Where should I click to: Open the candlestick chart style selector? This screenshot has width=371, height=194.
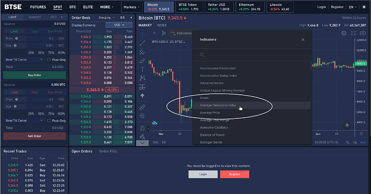(164, 33)
